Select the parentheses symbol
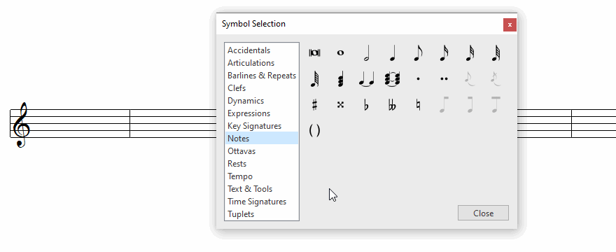Screen dimensions: 616x252 [315, 130]
